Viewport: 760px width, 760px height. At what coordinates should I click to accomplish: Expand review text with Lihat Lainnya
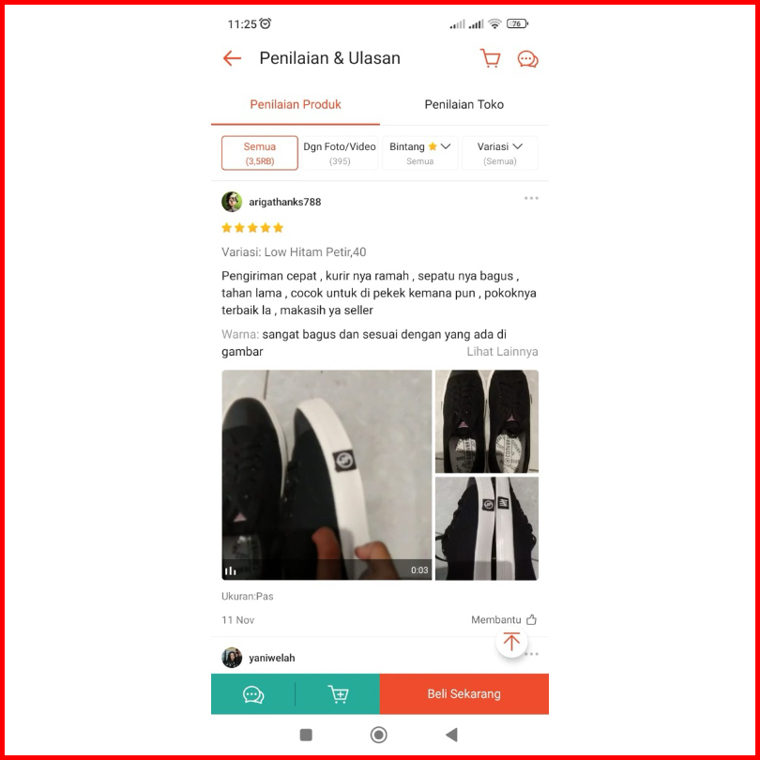502,352
